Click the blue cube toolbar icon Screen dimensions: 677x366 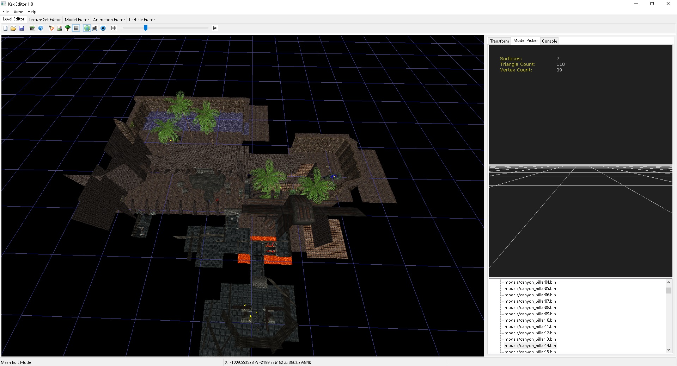point(41,28)
